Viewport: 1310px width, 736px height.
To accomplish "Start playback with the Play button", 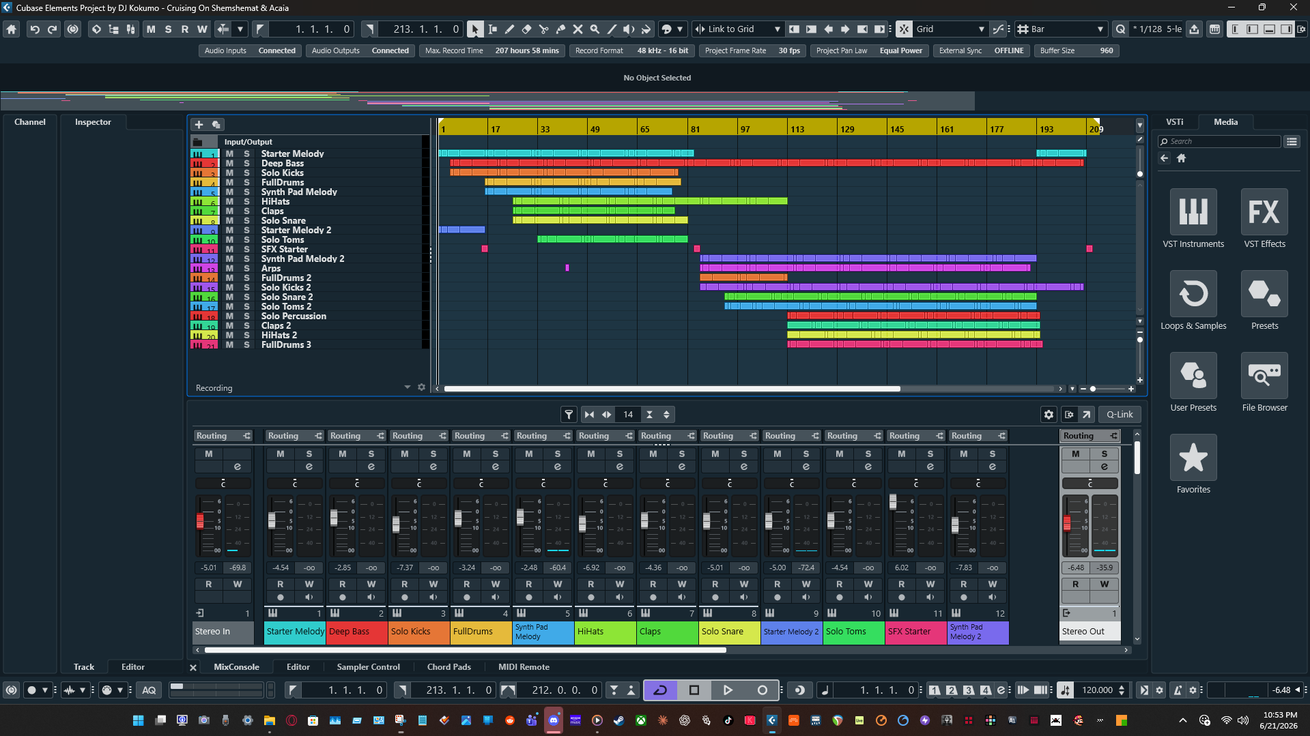I will (728, 690).
